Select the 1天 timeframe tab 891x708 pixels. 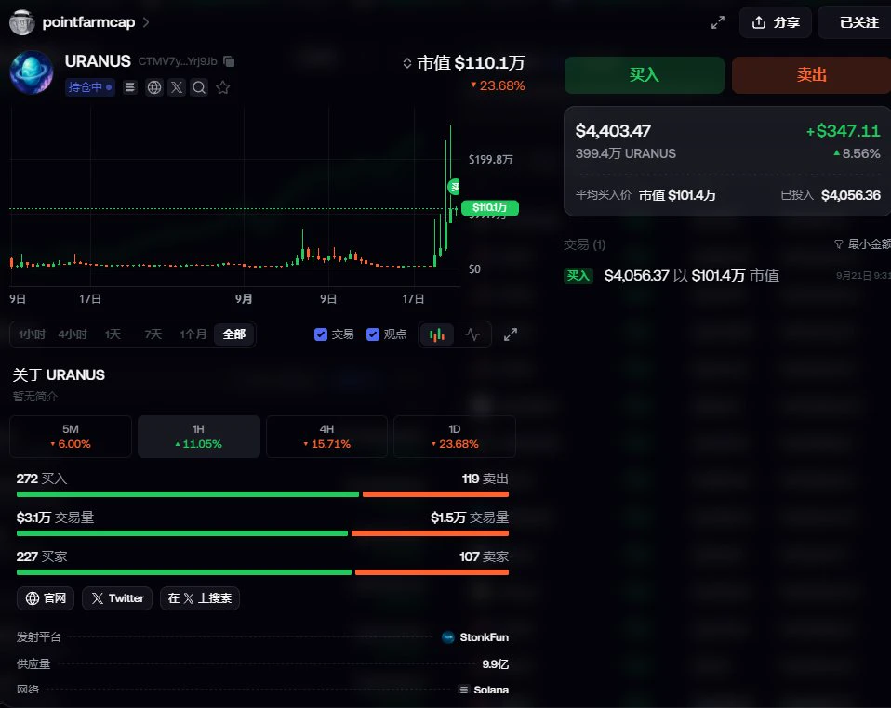[x=113, y=334]
